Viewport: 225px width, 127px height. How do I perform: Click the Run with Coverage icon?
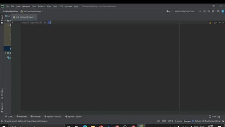[x=209, y=11]
